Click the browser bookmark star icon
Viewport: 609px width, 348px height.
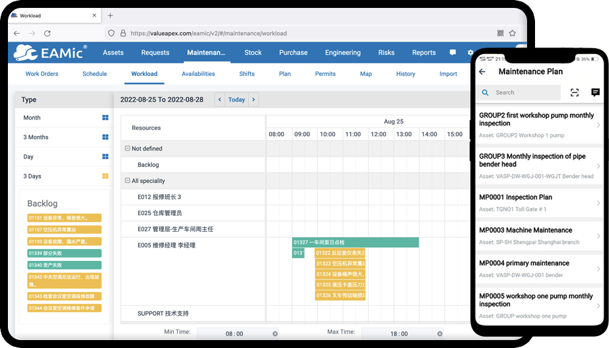(x=513, y=33)
